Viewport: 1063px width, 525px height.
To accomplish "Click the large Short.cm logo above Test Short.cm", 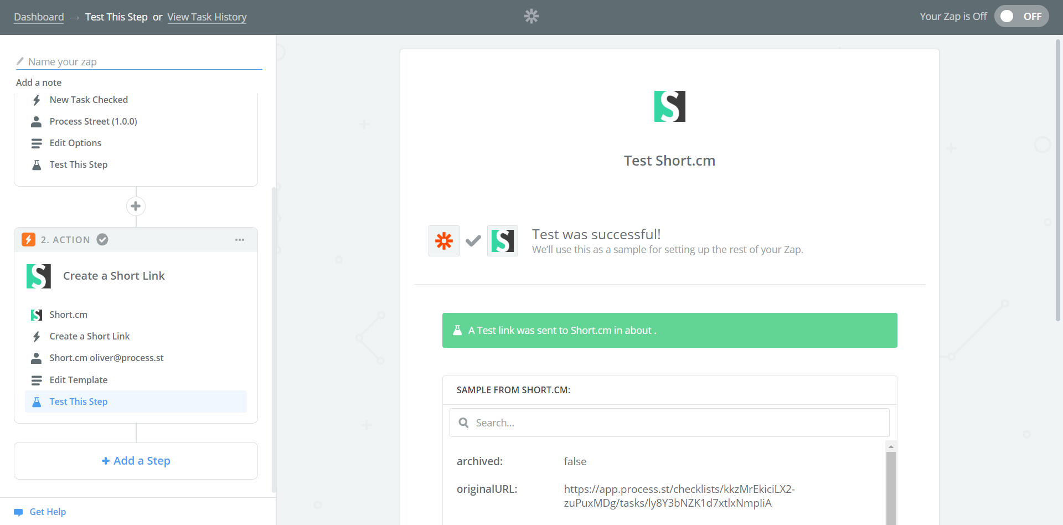I will pos(669,106).
